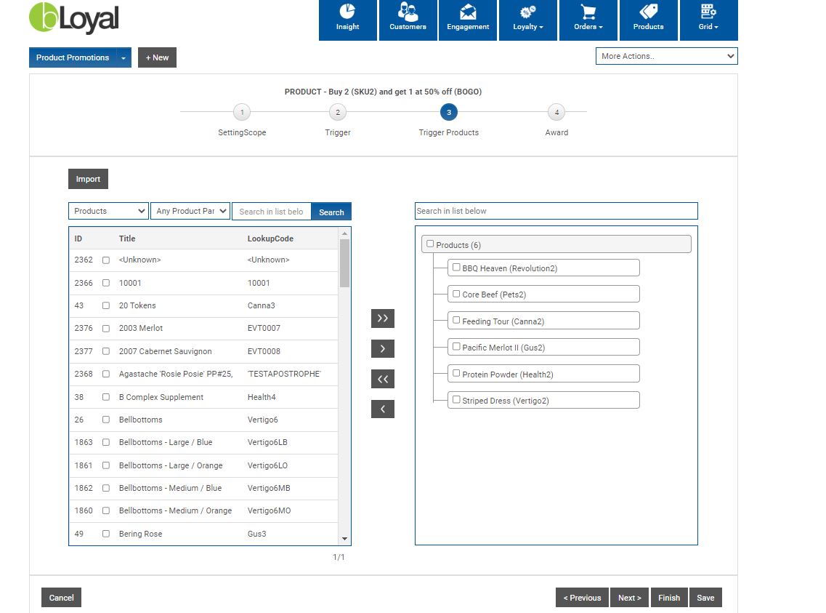Click the selected products search field
Image resolution: width=826 pixels, height=613 pixels.
556,211
